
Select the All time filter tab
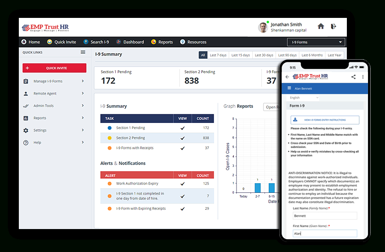[203, 55]
